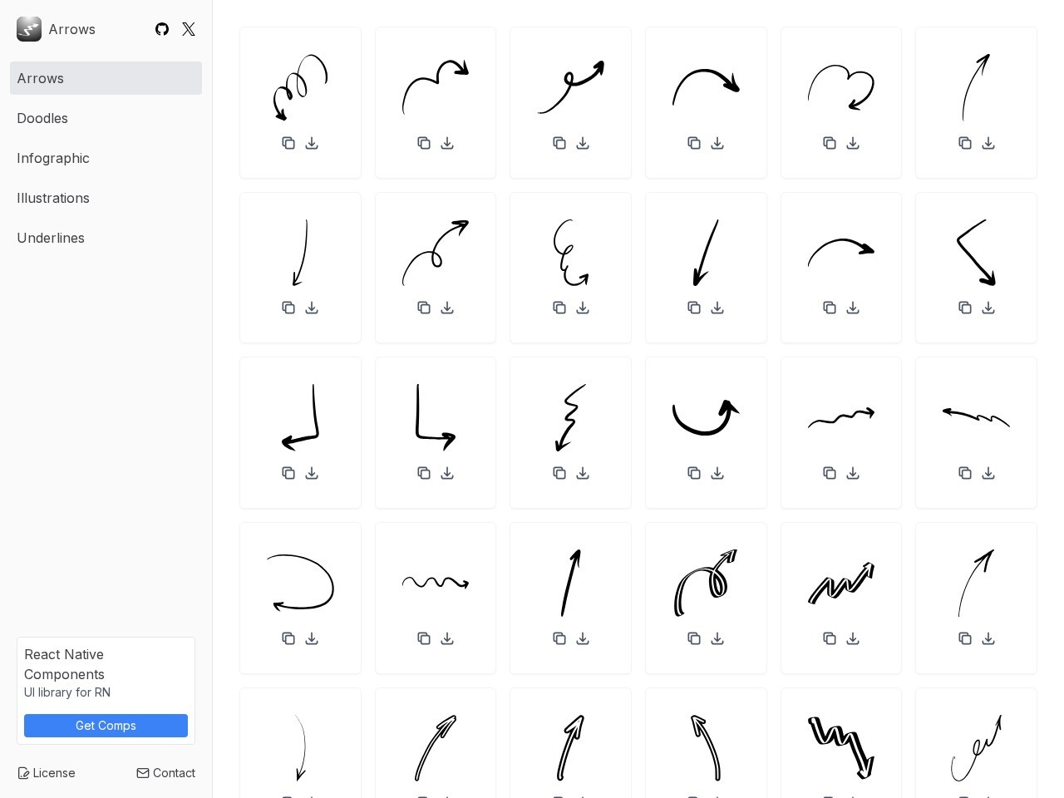Copy the looping spiral arrow in first card
This screenshot has width=1064, height=798.
[288, 143]
